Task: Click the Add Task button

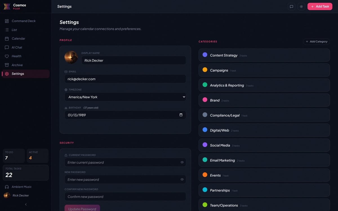Action: 320,6
